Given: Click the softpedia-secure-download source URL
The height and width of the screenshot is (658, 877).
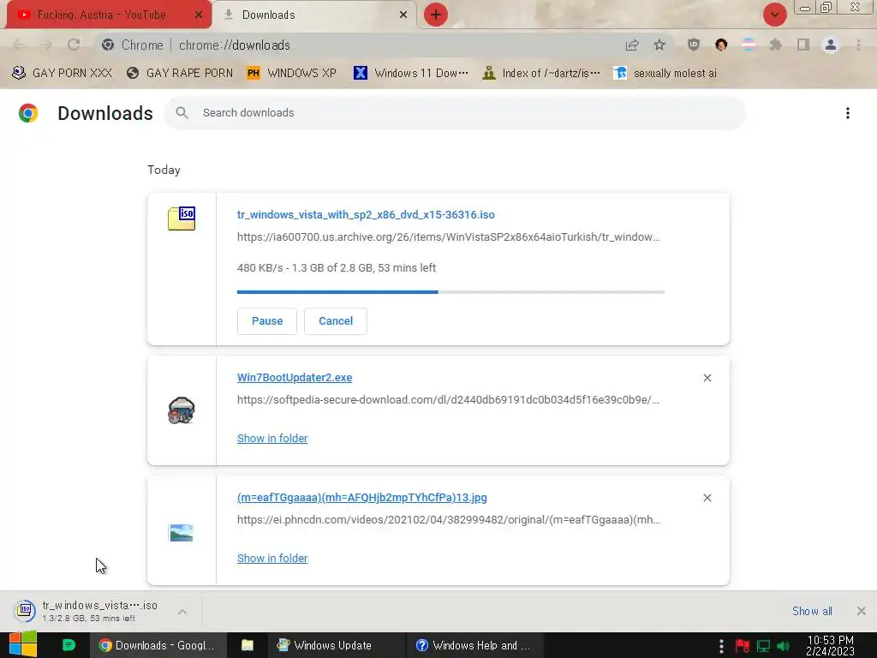Looking at the screenshot, I should tap(448, 400).
